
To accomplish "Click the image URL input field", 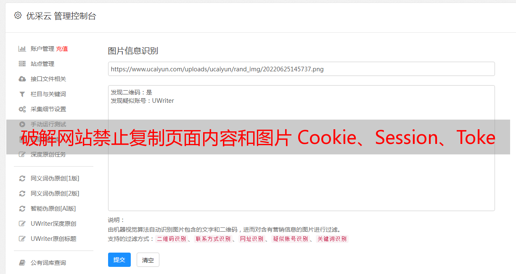I will (301, 69).
